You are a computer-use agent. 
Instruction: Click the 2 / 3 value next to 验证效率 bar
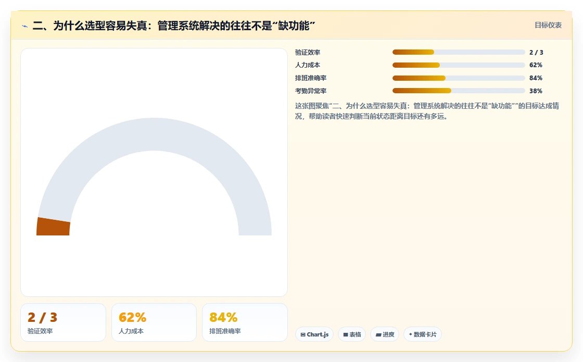536,53
